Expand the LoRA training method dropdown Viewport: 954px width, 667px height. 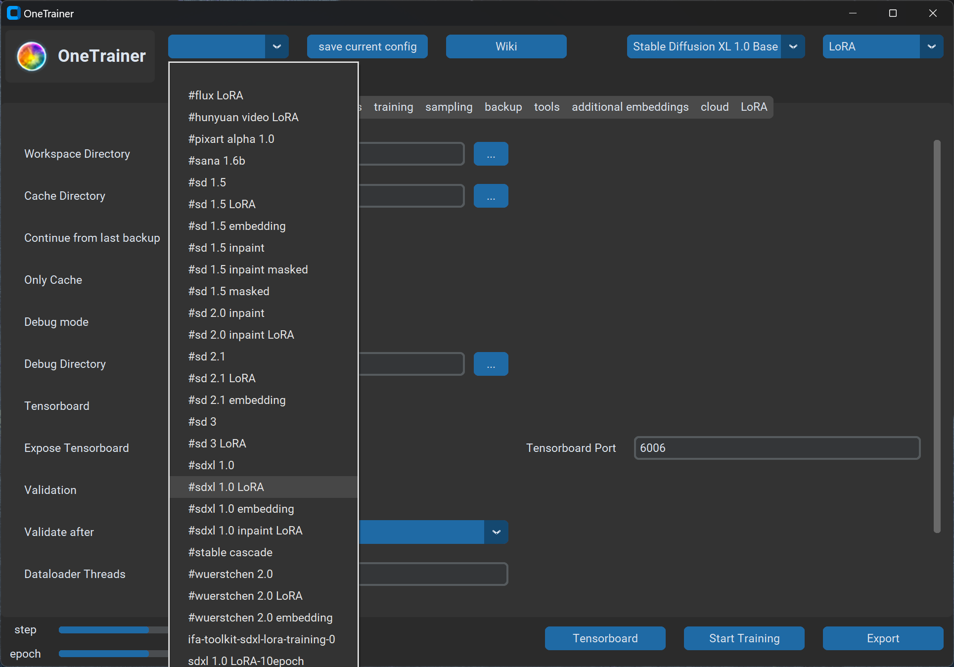(931, 46)
